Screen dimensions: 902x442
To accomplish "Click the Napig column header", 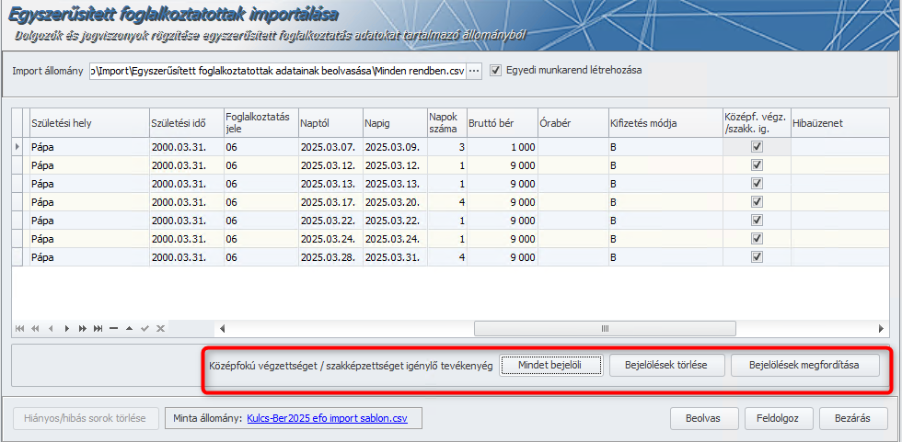I will click(395, 122).
